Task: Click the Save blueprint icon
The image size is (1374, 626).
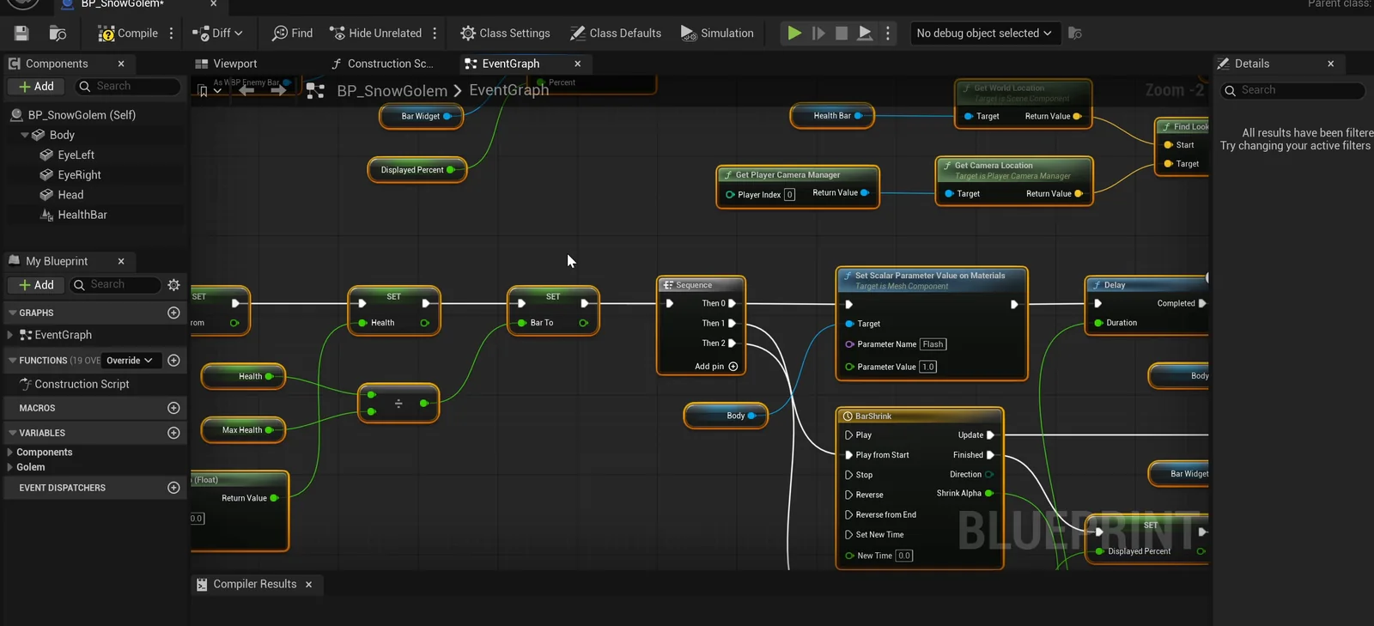Action: click(21, 33)
